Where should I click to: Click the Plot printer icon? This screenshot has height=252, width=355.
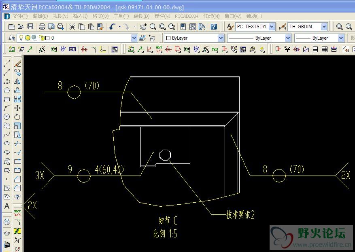point(42,27)
